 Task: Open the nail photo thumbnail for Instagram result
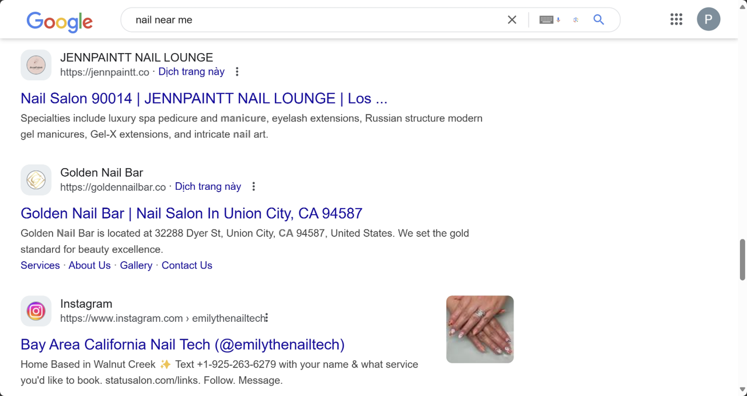(x=480, y=329)
